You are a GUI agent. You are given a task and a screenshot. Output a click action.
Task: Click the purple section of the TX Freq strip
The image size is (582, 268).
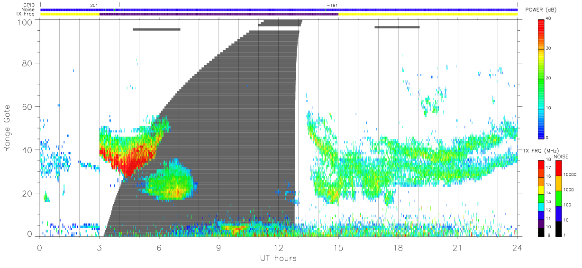tap(219, 14)
